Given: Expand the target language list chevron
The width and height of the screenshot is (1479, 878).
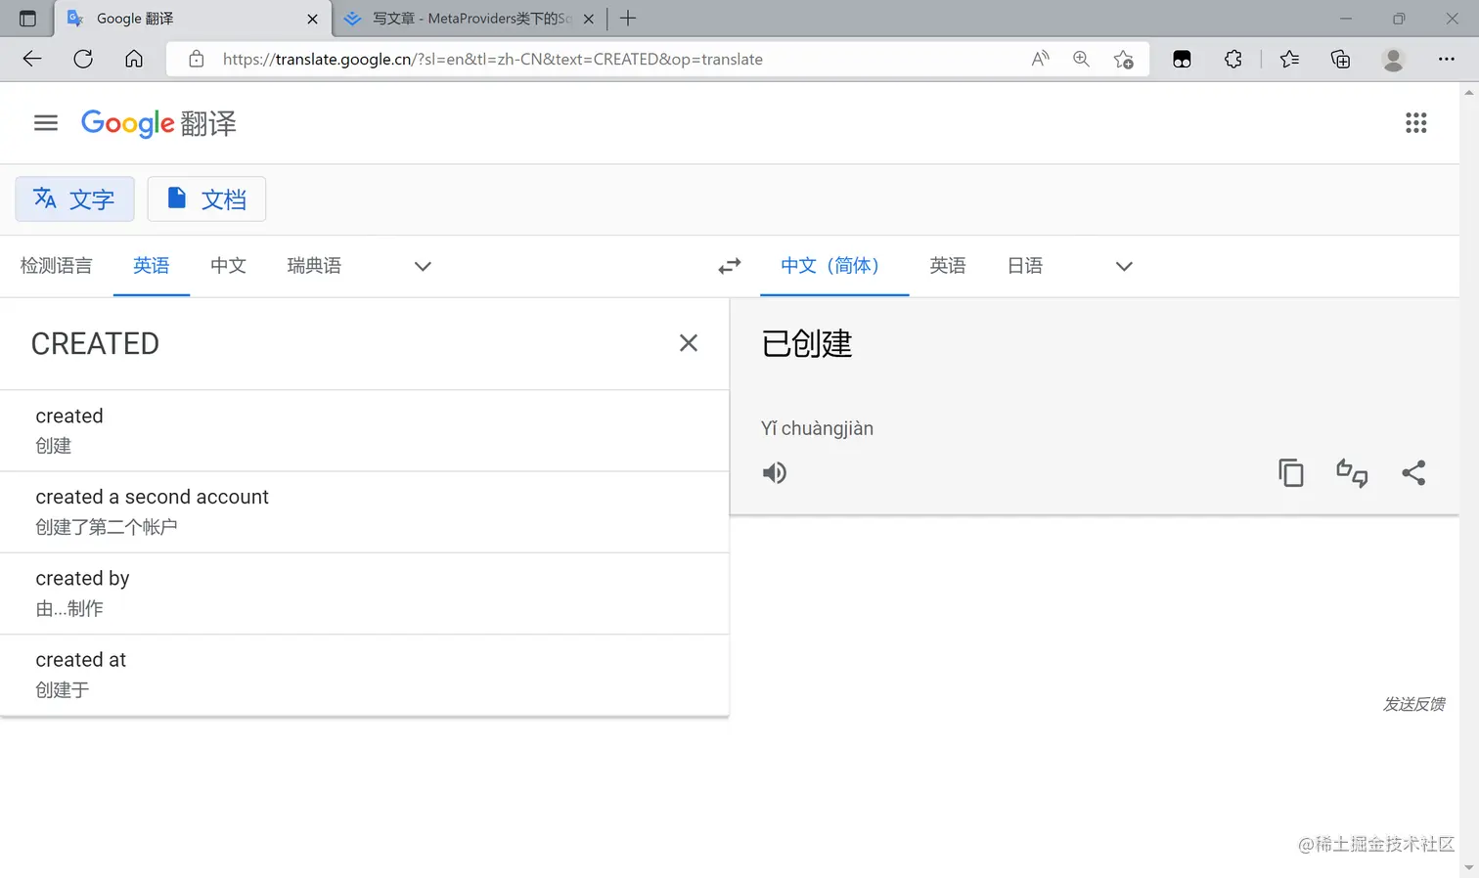Looking at the screenshot, I should click(x=1124, y=266).
